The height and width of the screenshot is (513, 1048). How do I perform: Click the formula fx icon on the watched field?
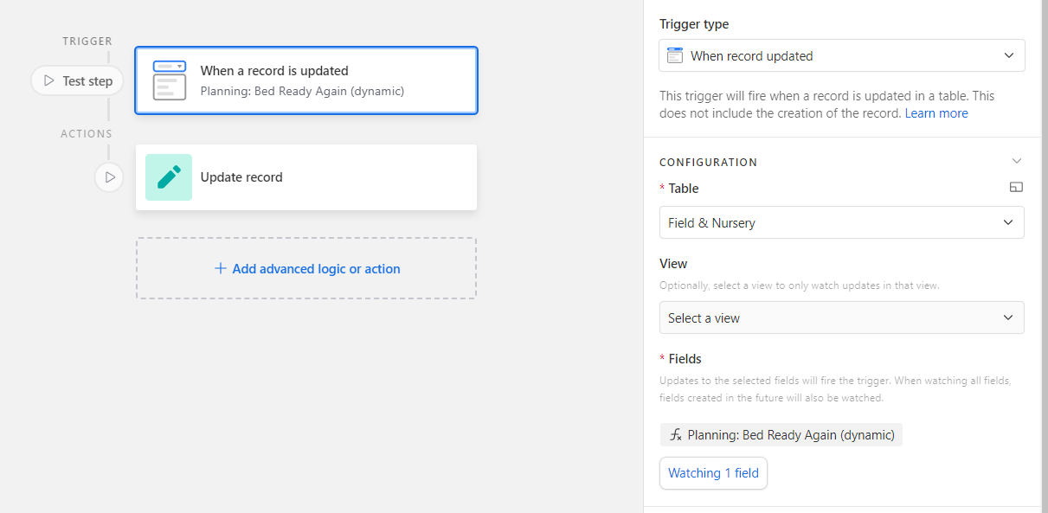click(676, 435)
